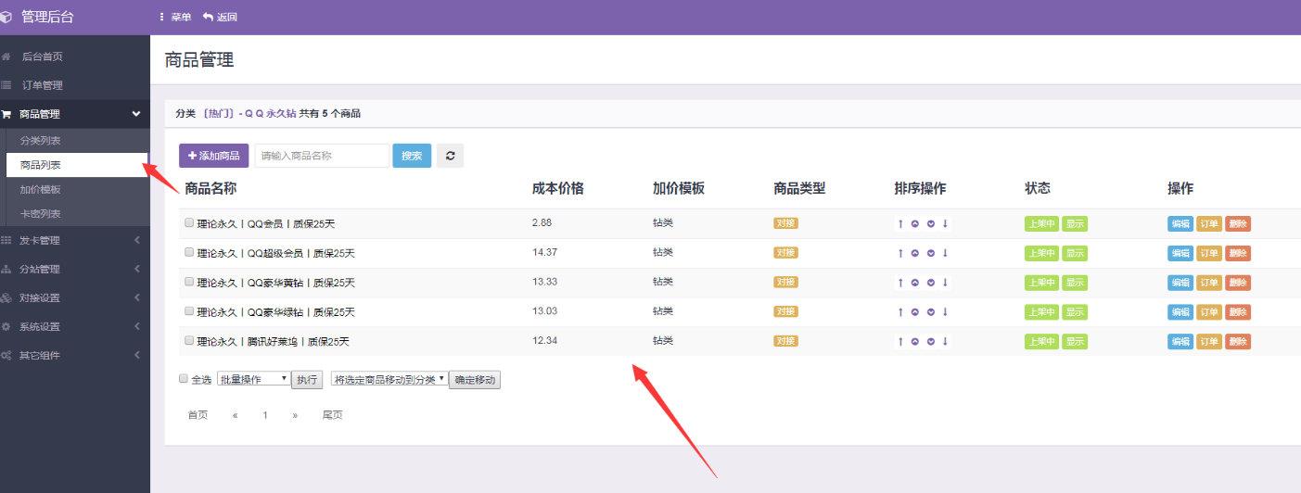Enable the 全选 select-all checkbox
The width and height of the screenshot is (1301, 493).
pos(183,379)
